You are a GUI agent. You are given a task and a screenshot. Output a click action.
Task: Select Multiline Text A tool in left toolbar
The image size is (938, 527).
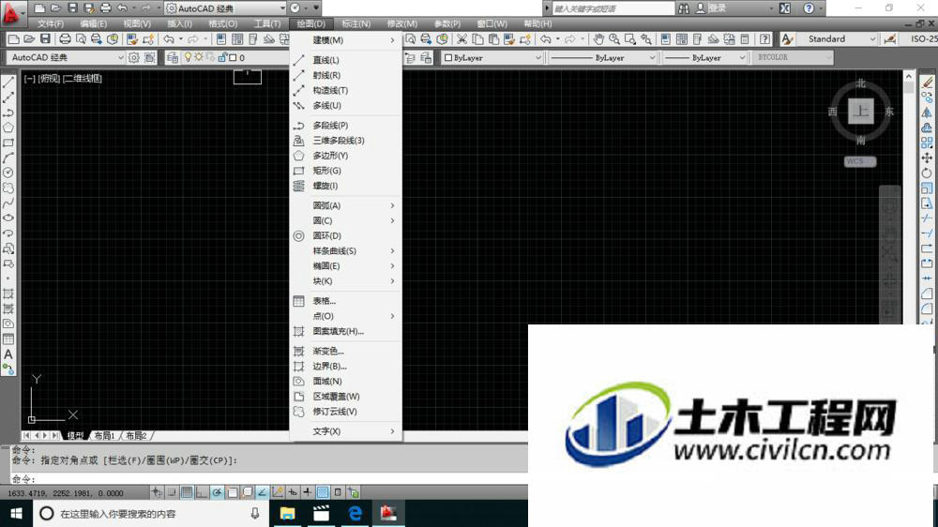[8, 354]
